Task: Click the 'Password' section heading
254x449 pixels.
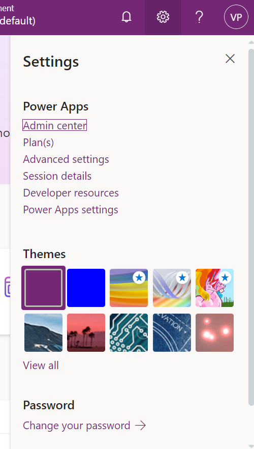Action: 49,405
